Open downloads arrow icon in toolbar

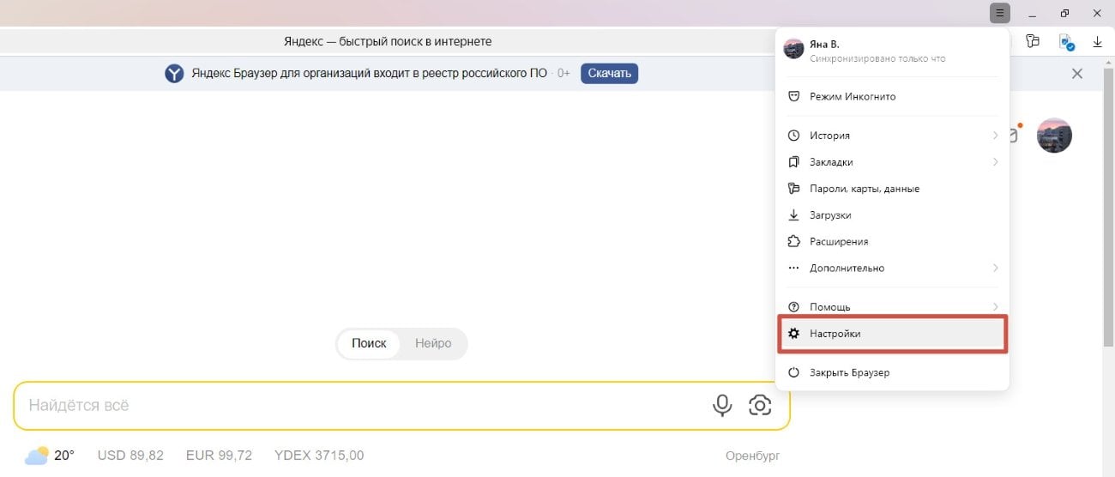pos(1097,41)
